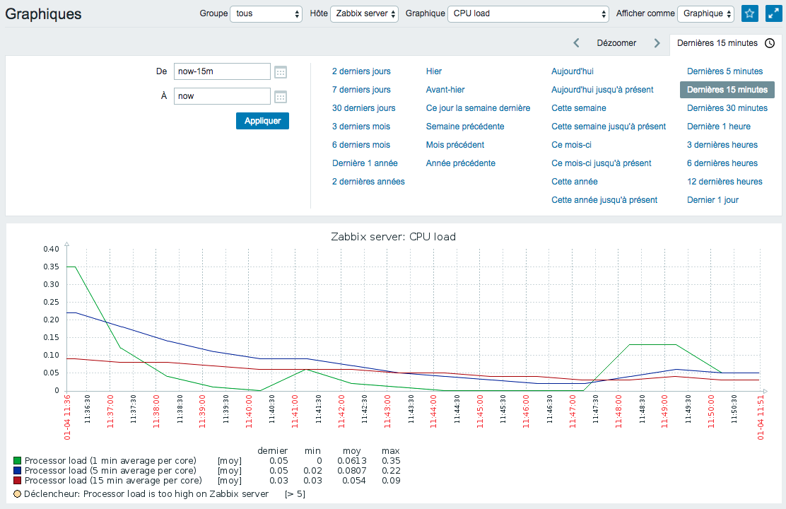
Task: Select Aujourd'hui jusqu'à présent
Action: [x=602, y=90]
